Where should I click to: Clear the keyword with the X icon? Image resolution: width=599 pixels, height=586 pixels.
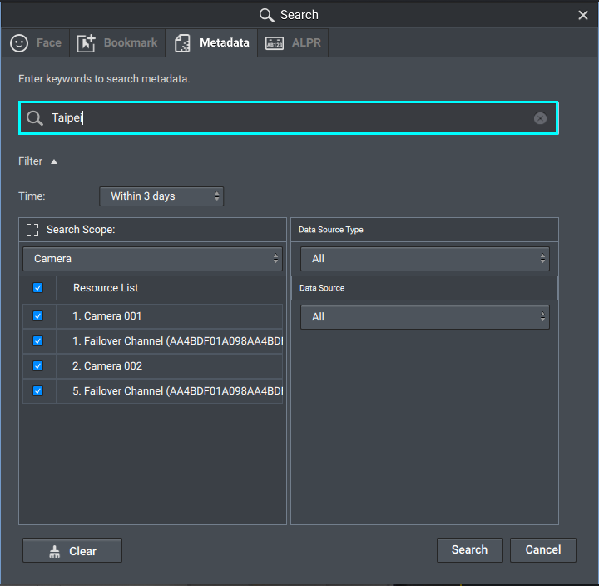[x=540, y=118]
